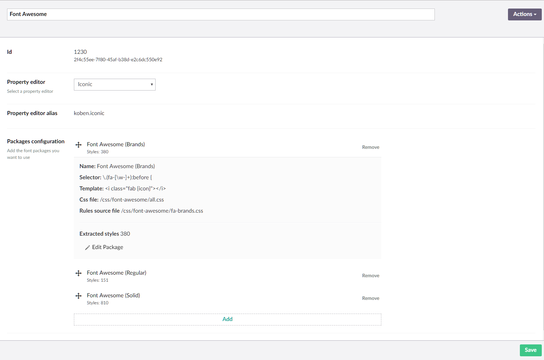
Task: Remove the Font Awesome (Solid) package
Action: (371, 298)
